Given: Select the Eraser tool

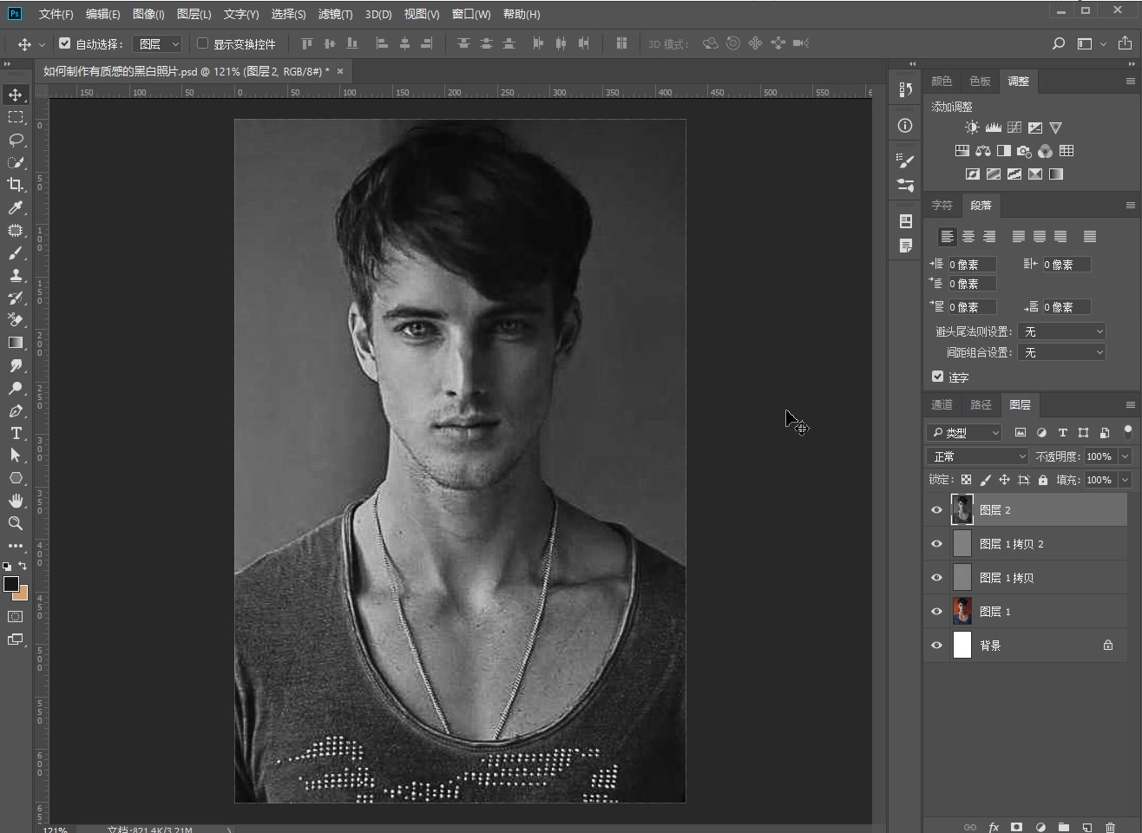Looking at the screenshot, I should pyautogui.click(x=16, y=320).
